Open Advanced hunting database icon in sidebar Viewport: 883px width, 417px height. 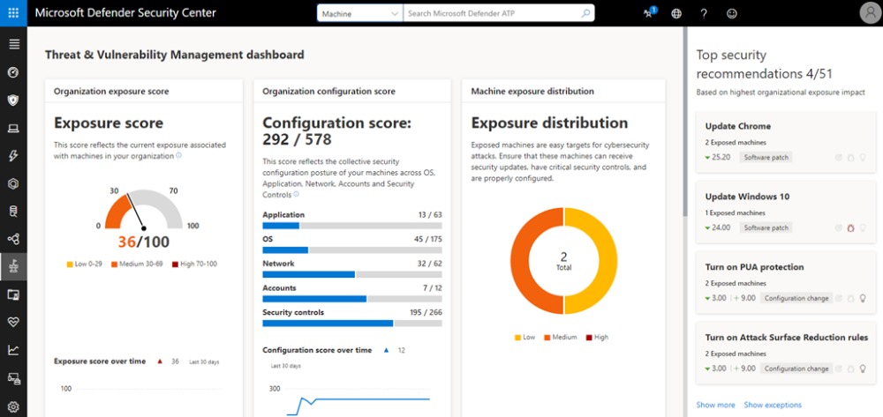pyautogui.click(x=13, y=212)
